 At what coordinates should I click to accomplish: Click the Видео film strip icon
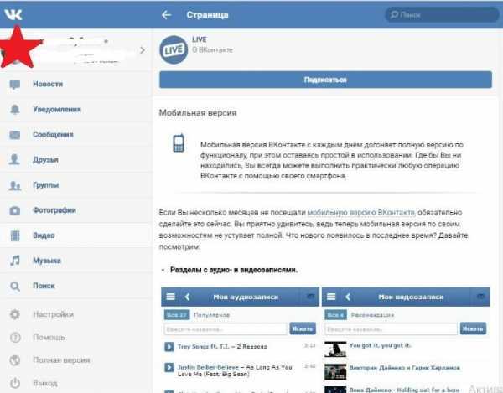[x=15, y=235]
